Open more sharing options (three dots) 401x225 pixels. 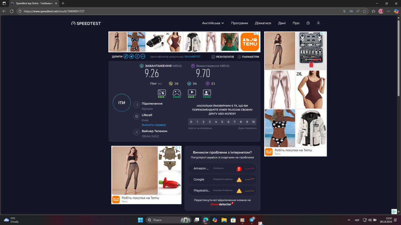coord(143,57)
